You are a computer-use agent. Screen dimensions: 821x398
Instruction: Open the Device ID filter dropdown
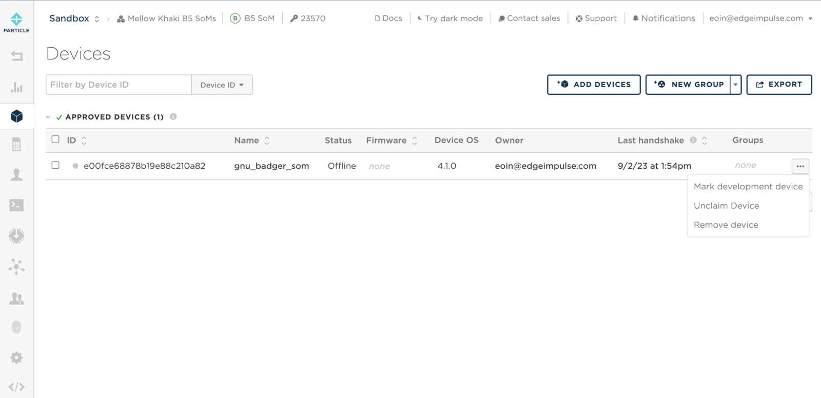coord(222,85)
